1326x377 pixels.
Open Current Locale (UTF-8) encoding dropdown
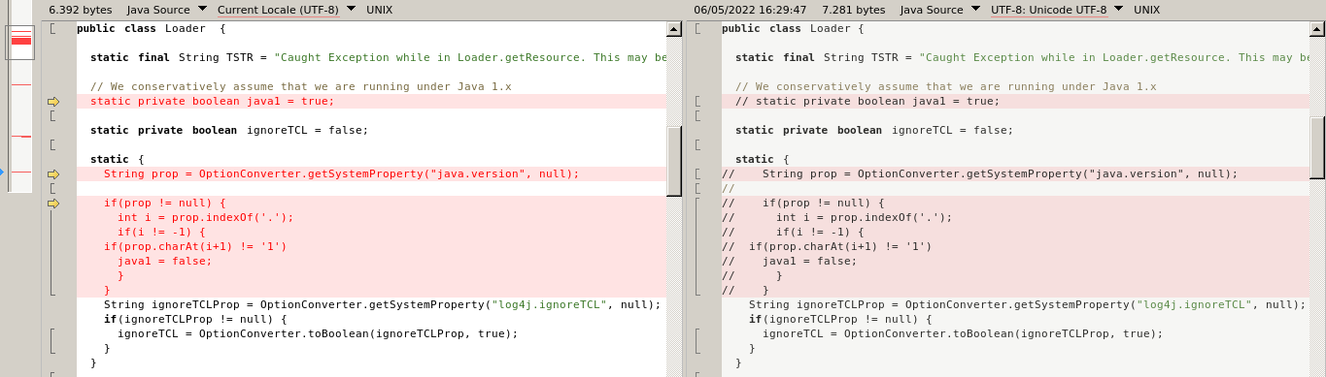(288, 9)
